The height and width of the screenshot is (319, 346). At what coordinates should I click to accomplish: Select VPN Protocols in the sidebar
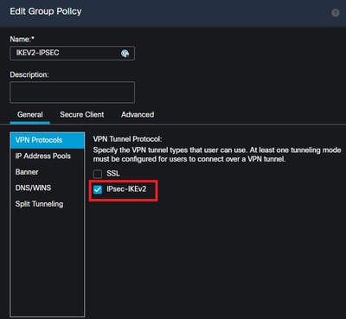click(x=48, y=140)
